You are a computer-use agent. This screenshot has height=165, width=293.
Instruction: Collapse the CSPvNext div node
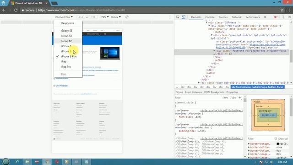206,22
